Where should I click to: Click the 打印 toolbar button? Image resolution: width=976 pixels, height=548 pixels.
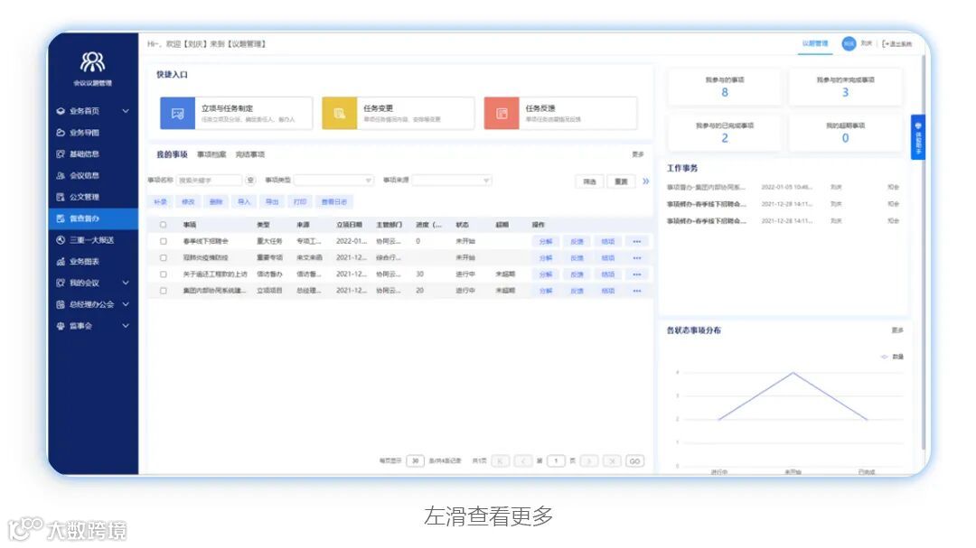[300, 202]
